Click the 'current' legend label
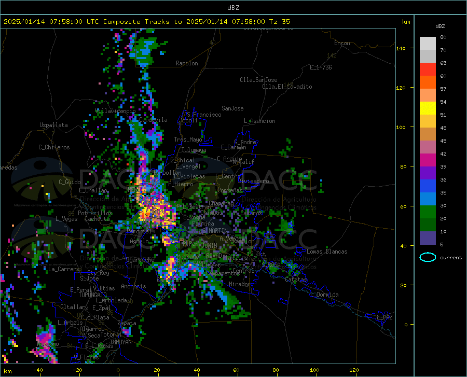 click(x=451, y=258)
